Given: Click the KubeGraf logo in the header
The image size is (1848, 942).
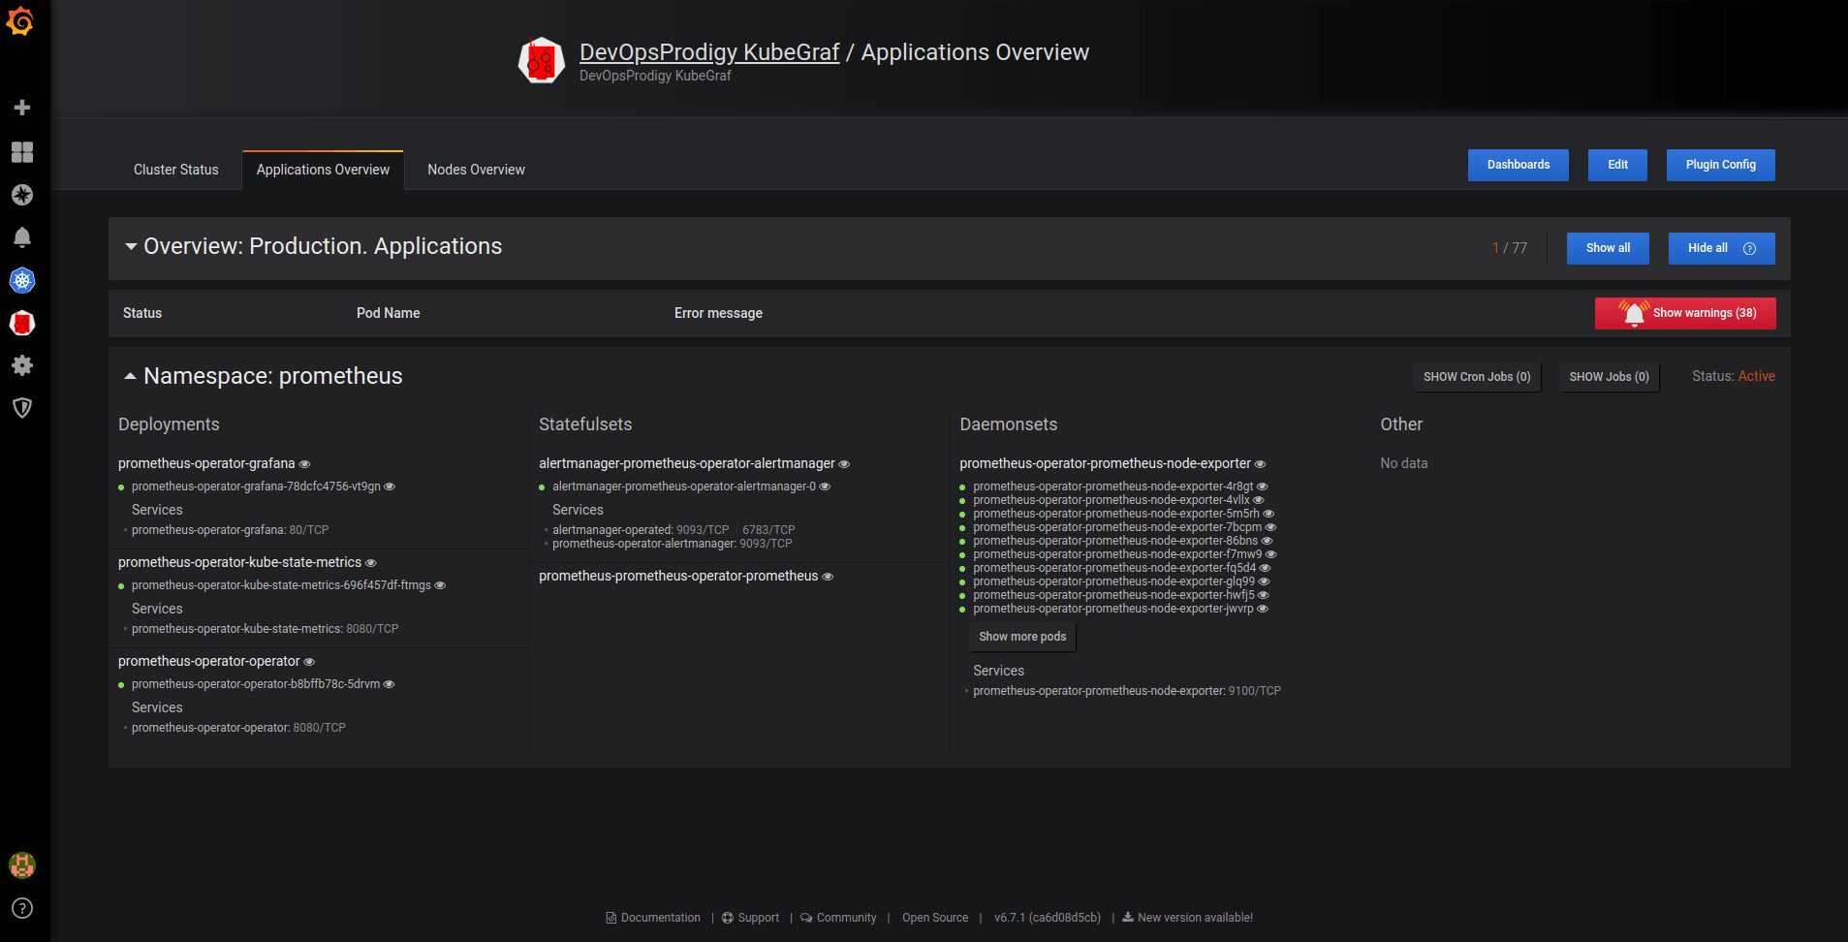Looking at the screenshot, I should pyautogui.click(x=542, y=61).
